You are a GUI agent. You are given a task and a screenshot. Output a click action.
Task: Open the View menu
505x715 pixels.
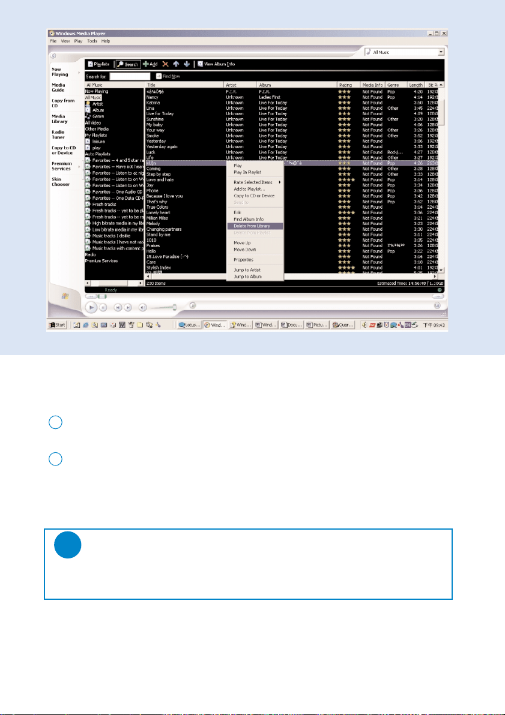click(x=65, y=41)
